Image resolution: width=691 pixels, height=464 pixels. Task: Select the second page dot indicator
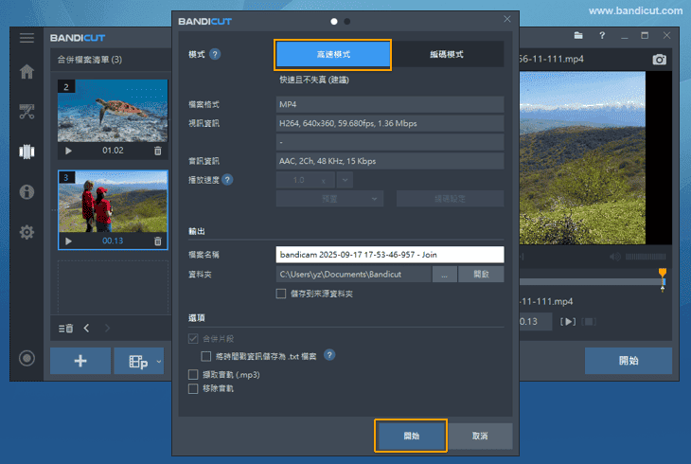pos(347,21)
